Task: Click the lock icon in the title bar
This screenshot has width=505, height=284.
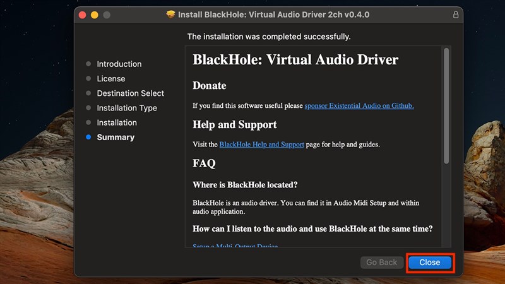Action: pos(456,15)
